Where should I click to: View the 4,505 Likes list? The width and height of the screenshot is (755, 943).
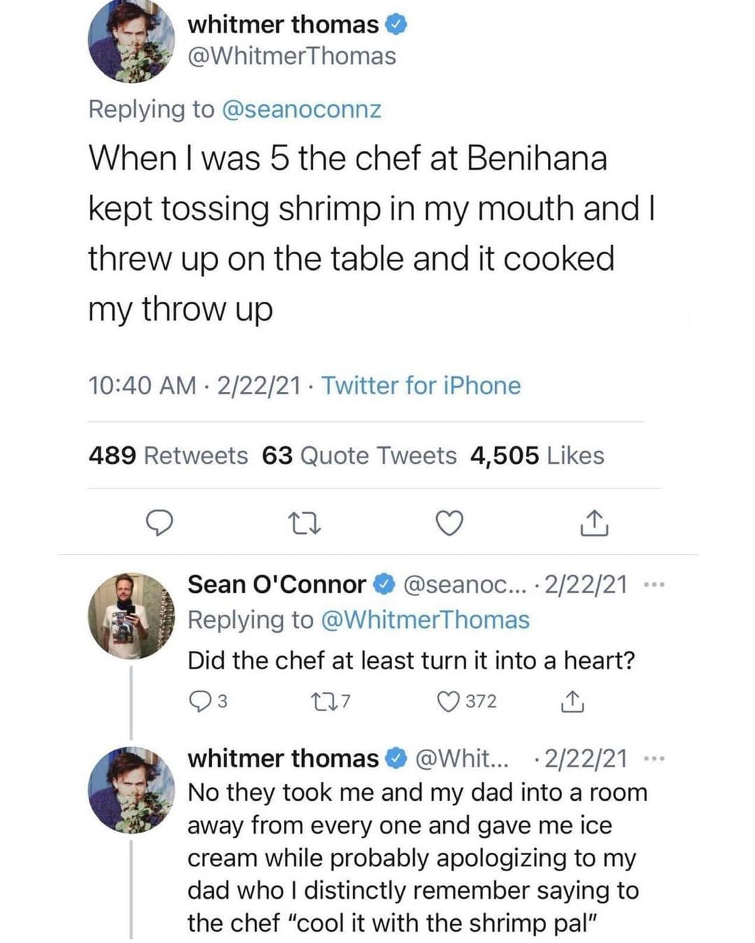click(x=537, y=455)
